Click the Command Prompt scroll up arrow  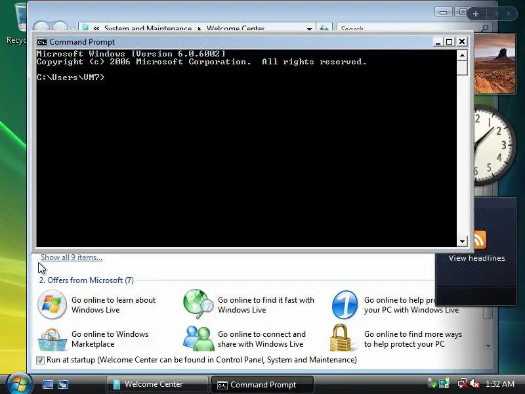tap(463, 55)
